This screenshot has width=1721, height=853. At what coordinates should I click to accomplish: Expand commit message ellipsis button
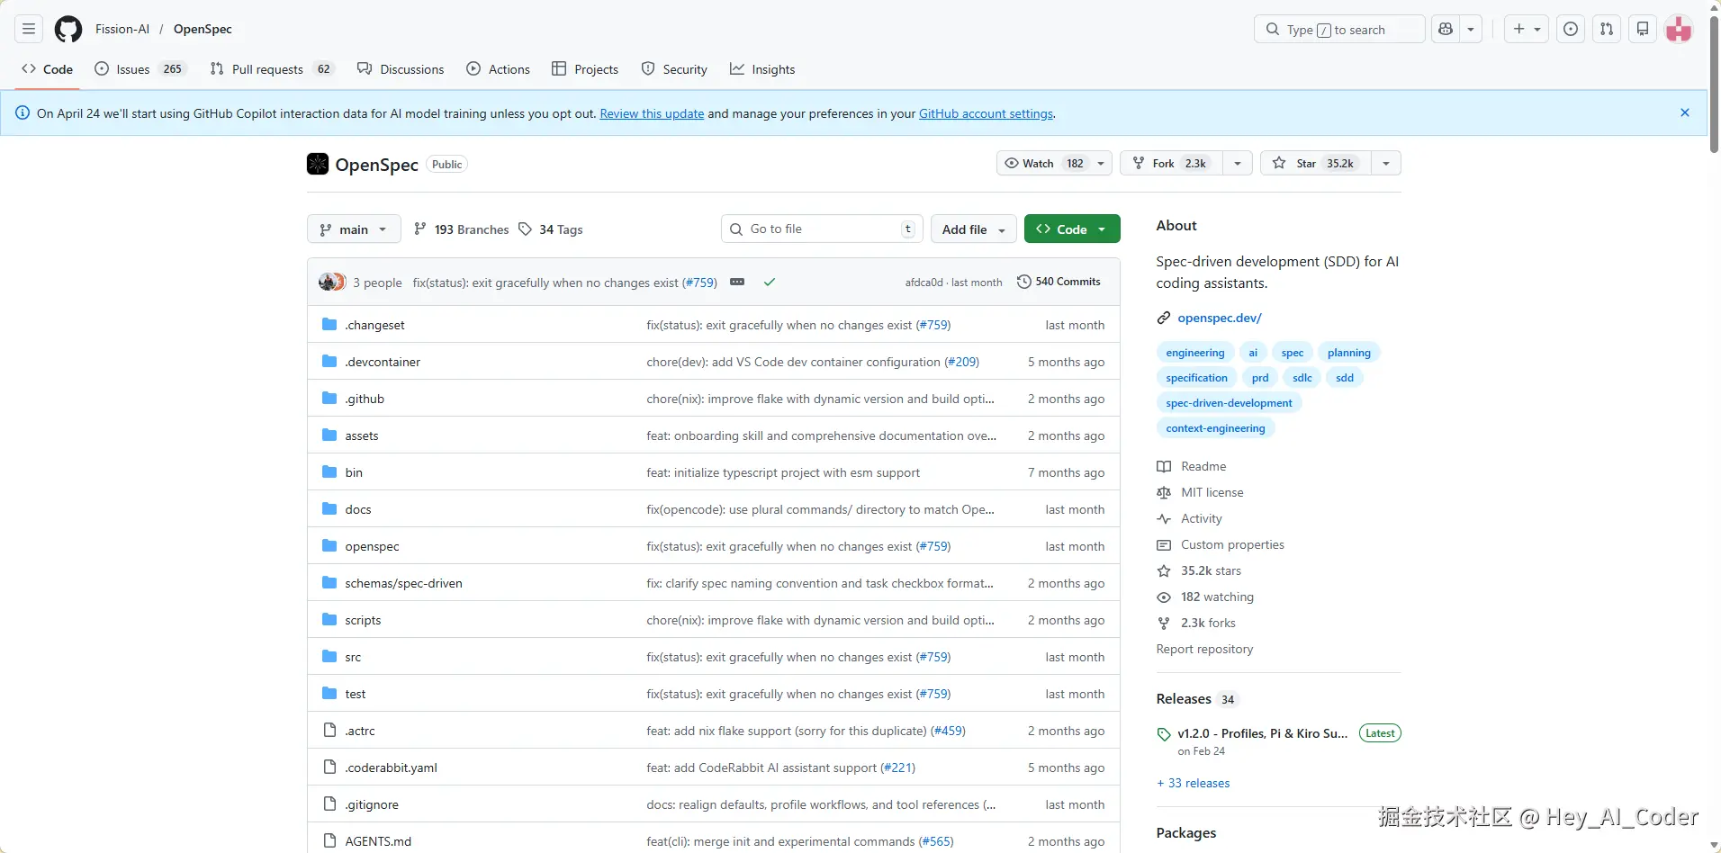click(x=737, y=282)
